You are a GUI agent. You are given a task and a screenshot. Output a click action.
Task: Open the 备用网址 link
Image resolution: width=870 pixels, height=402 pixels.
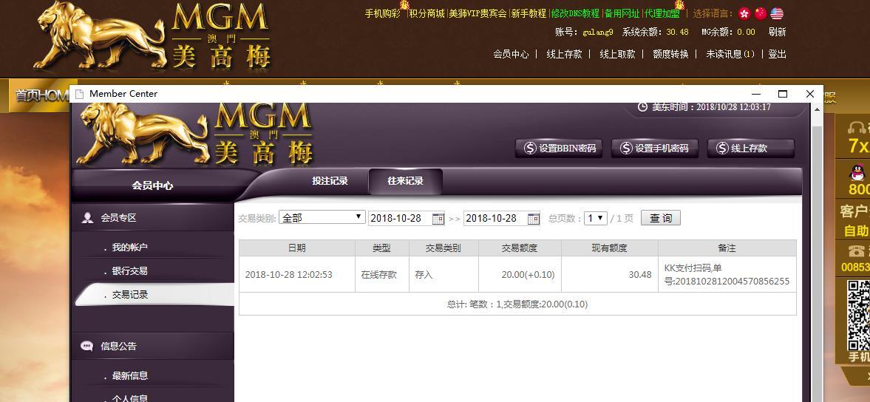622,13
